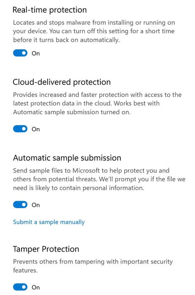
Task: Switch off the Tamper Protection toggle
Action: (x=20, y=287)
